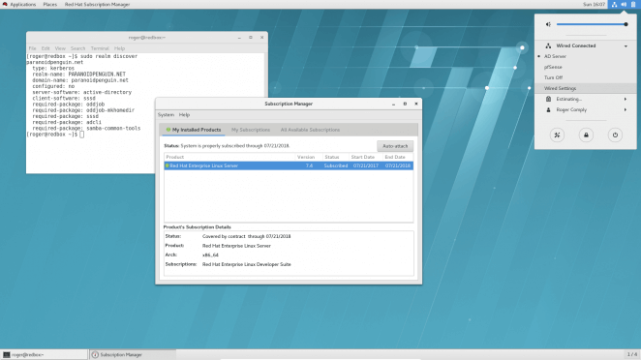This screenshot has height=360, width=641.
Task: Sort by the Version column header
Action: pos(308,157)
